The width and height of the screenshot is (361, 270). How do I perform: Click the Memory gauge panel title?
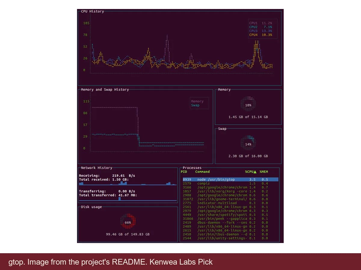(x=224, y=90)
